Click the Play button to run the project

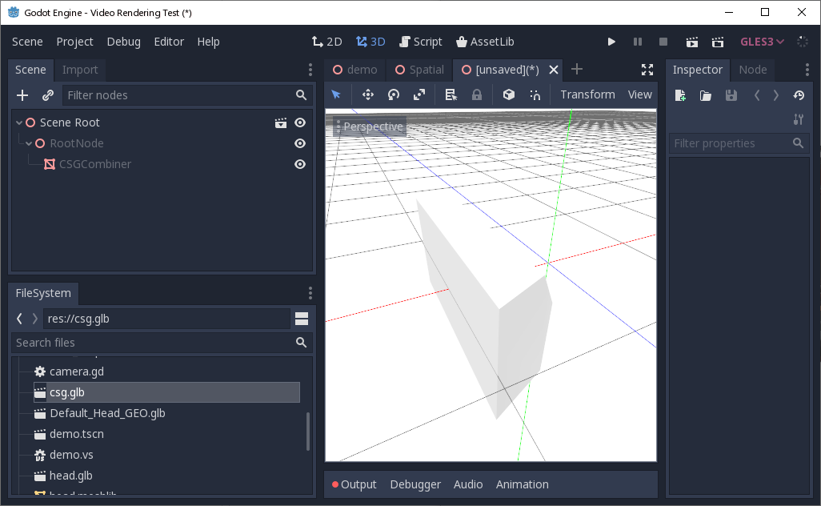pos(611,42)
